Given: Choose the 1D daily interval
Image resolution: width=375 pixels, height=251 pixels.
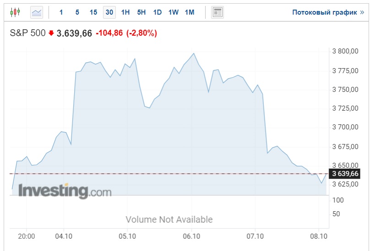Looking at the screenshot, I should (157, 12).
